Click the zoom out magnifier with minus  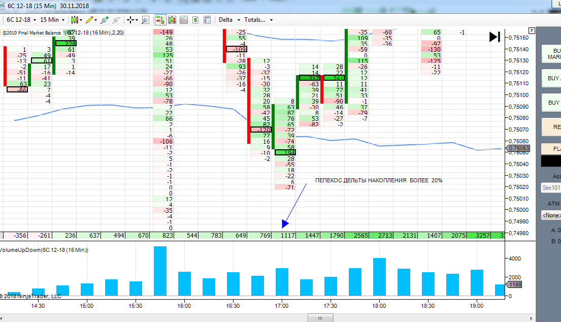tap(116, 20)
